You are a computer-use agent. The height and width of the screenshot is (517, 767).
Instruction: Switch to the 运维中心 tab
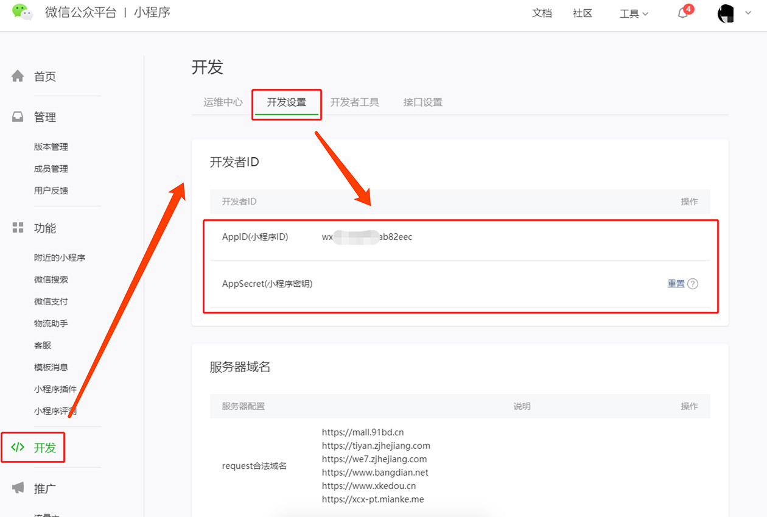(223, 102)
